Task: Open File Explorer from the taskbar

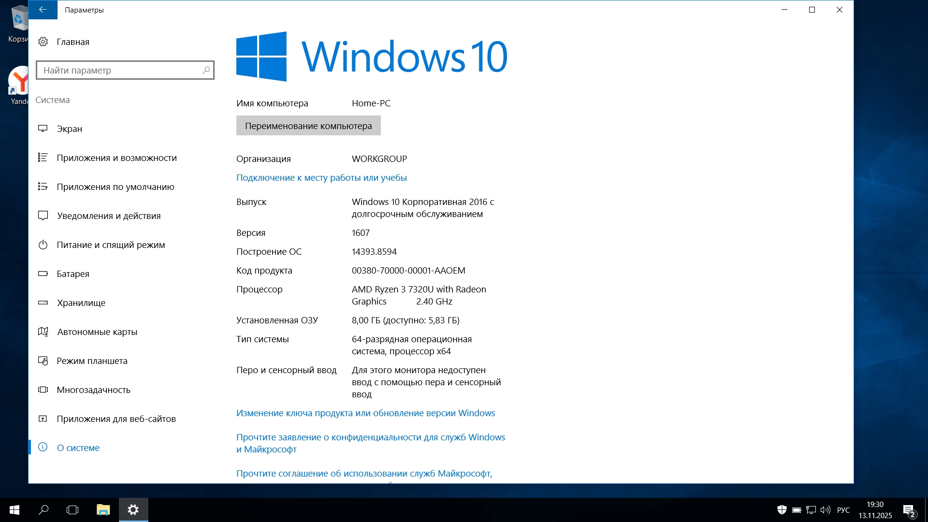Action: [x=103, y=510]
